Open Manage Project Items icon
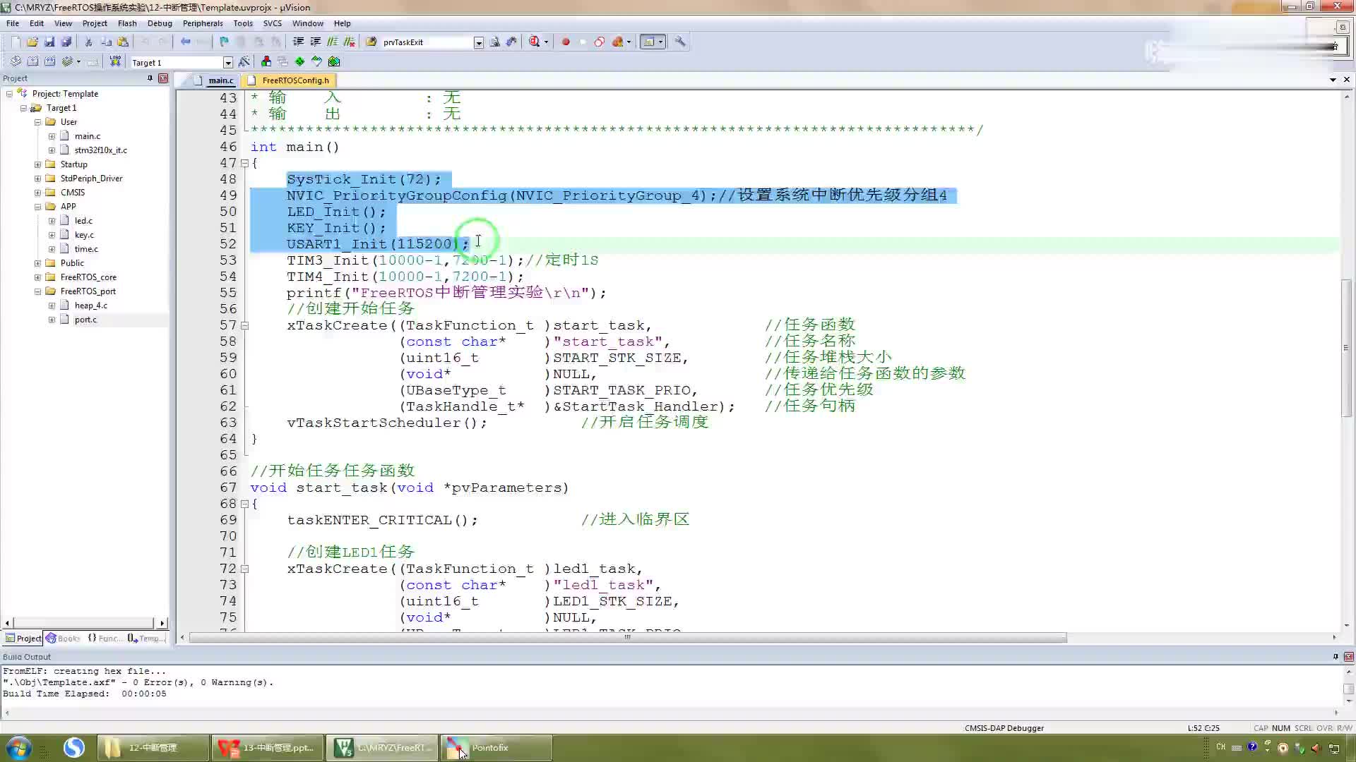 (266, 61)
